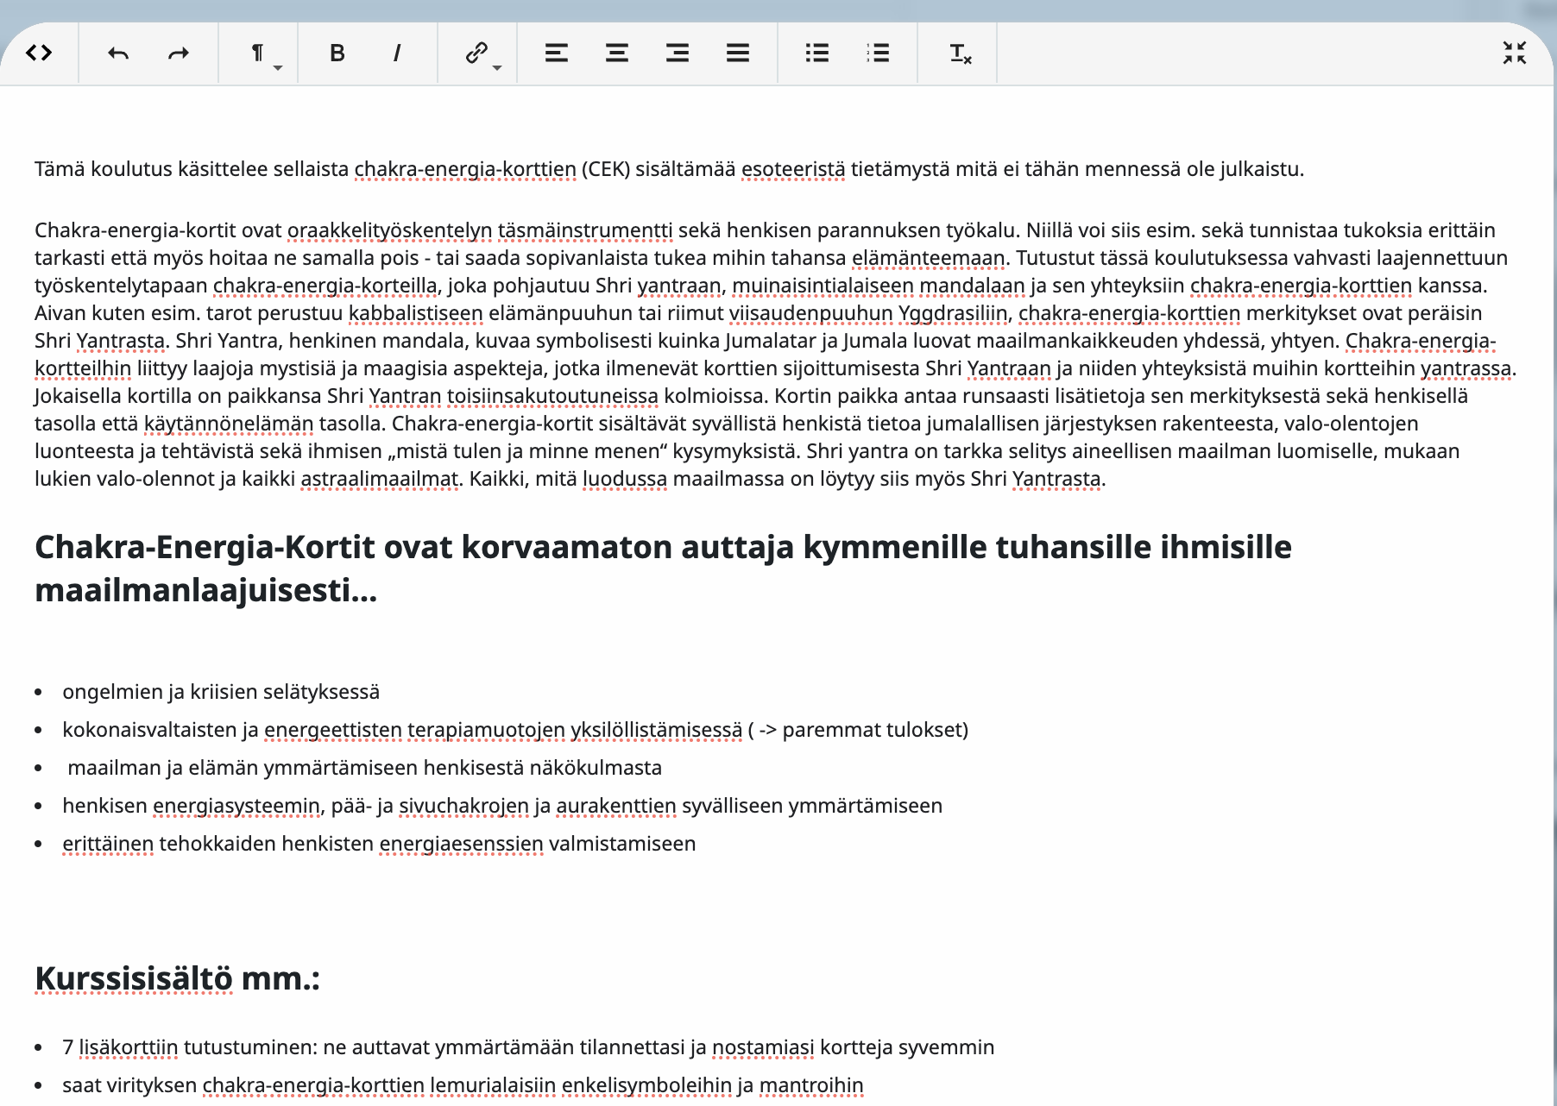
Task: Align text to the left
Action: click(x=557, y=53)
